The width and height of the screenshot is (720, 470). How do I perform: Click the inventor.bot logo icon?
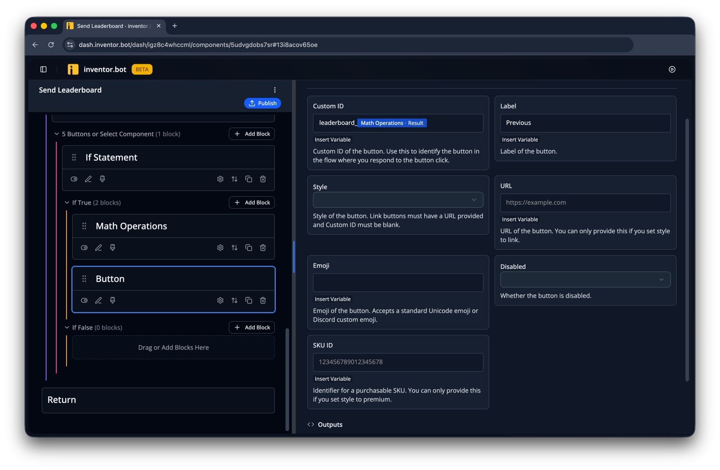[73, 70]
